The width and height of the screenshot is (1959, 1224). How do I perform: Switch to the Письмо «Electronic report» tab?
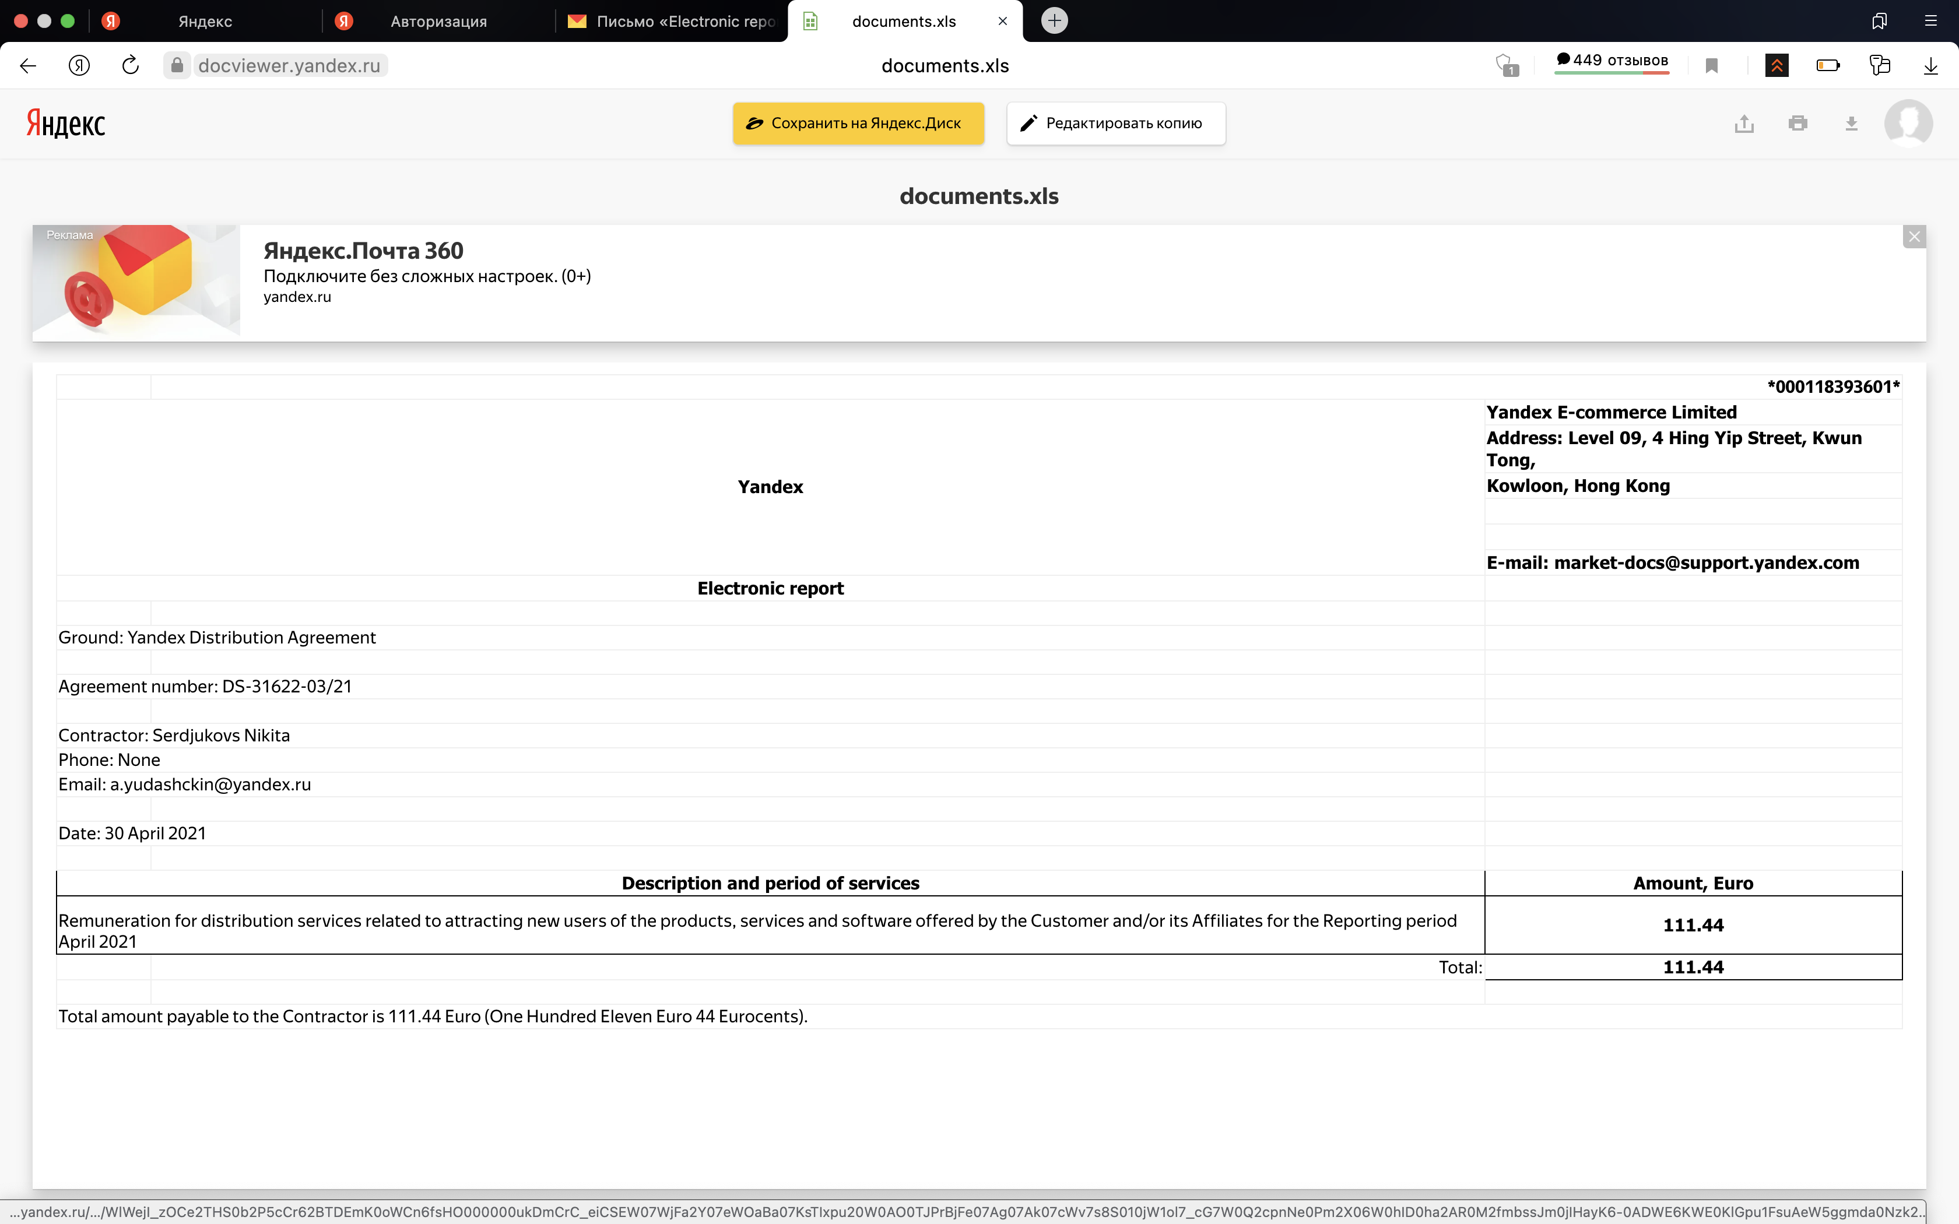pyautogui.click(x=672, y=21)
